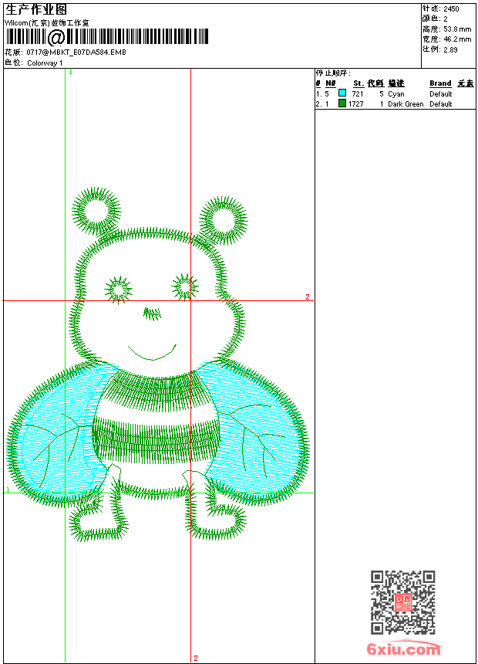Click the bee's nose stitches
The width and height of the screenshot is (478, 664).
(x=153, y=313)
